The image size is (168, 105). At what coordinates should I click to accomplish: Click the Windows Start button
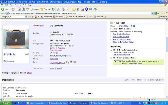[6, 103]
